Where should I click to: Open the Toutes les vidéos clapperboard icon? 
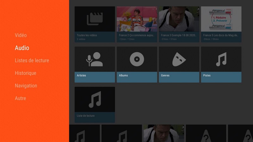pos(95,19)
